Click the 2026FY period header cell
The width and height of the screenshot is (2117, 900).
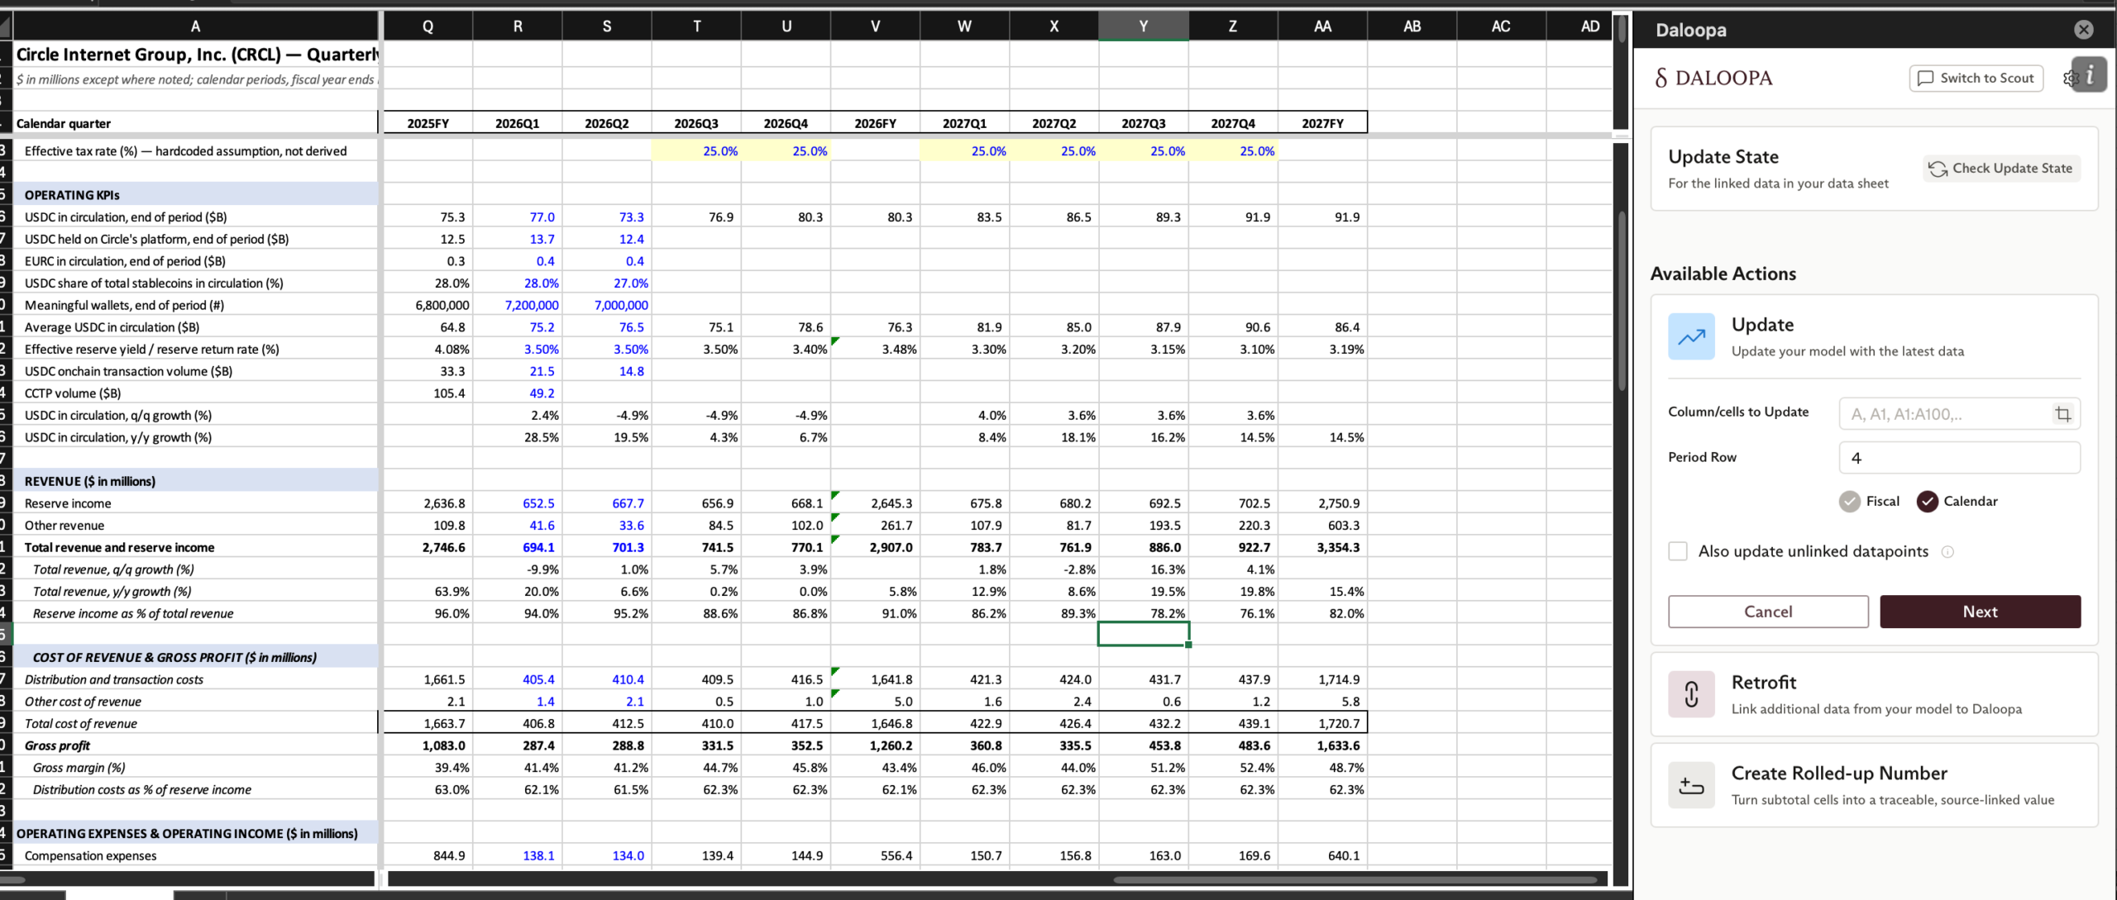pyautogui.click(x=875, y=123)
